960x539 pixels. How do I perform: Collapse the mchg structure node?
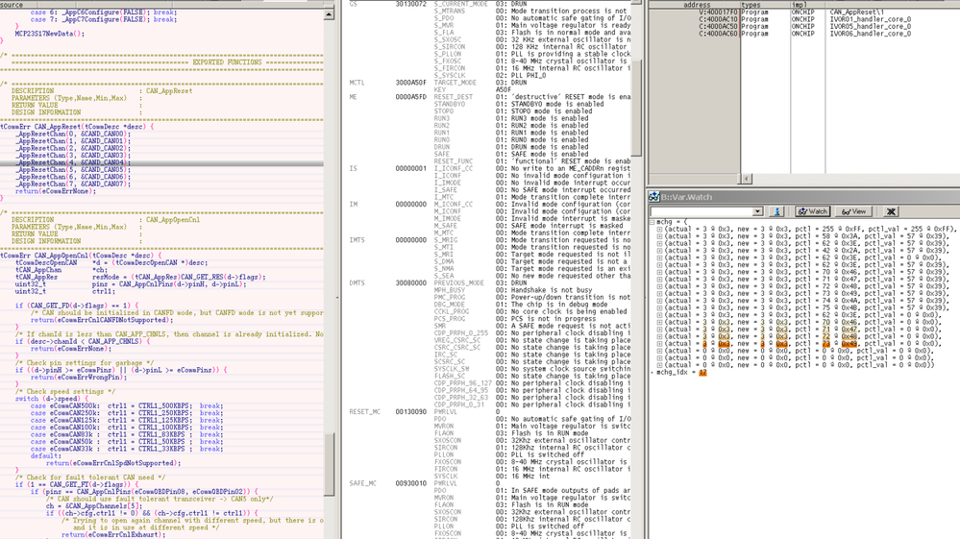[652, 222]
